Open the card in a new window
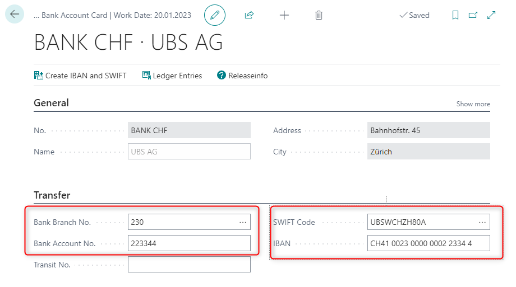This screenshot has width=516, height=287. [473, 15]
